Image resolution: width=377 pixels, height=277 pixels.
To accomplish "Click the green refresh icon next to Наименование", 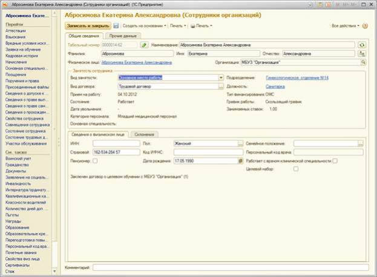I will (x=362, y=45).
